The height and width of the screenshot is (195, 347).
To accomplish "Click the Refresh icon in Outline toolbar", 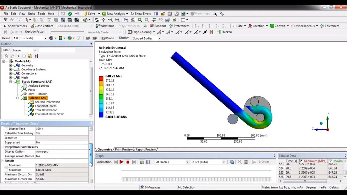I will click(x=6, y=56).
